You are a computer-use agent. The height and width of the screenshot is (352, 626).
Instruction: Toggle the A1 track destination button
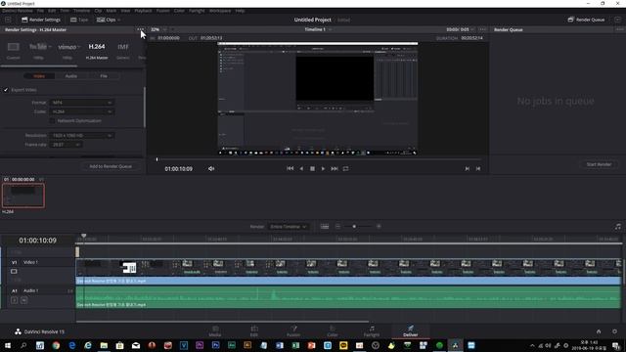pyautogui.click(x=14, y=290)
